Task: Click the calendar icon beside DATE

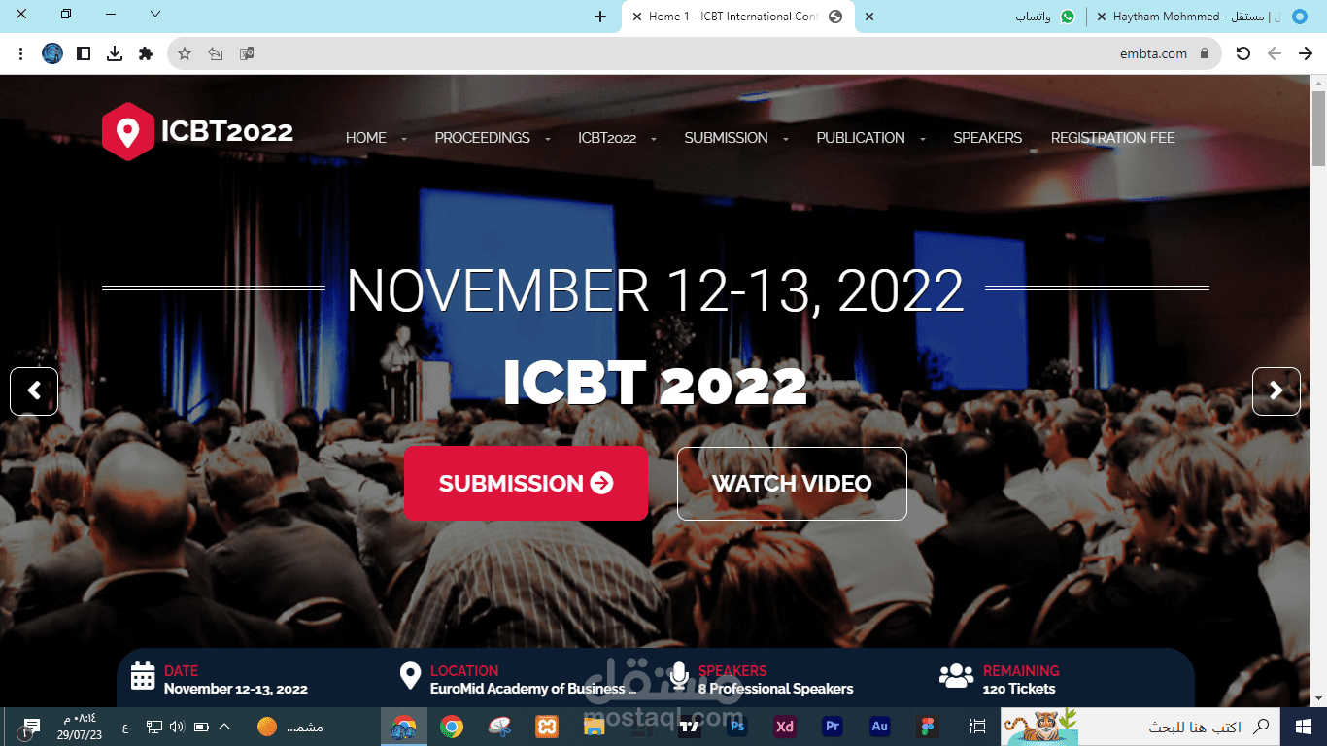Action: pos(143,676)
